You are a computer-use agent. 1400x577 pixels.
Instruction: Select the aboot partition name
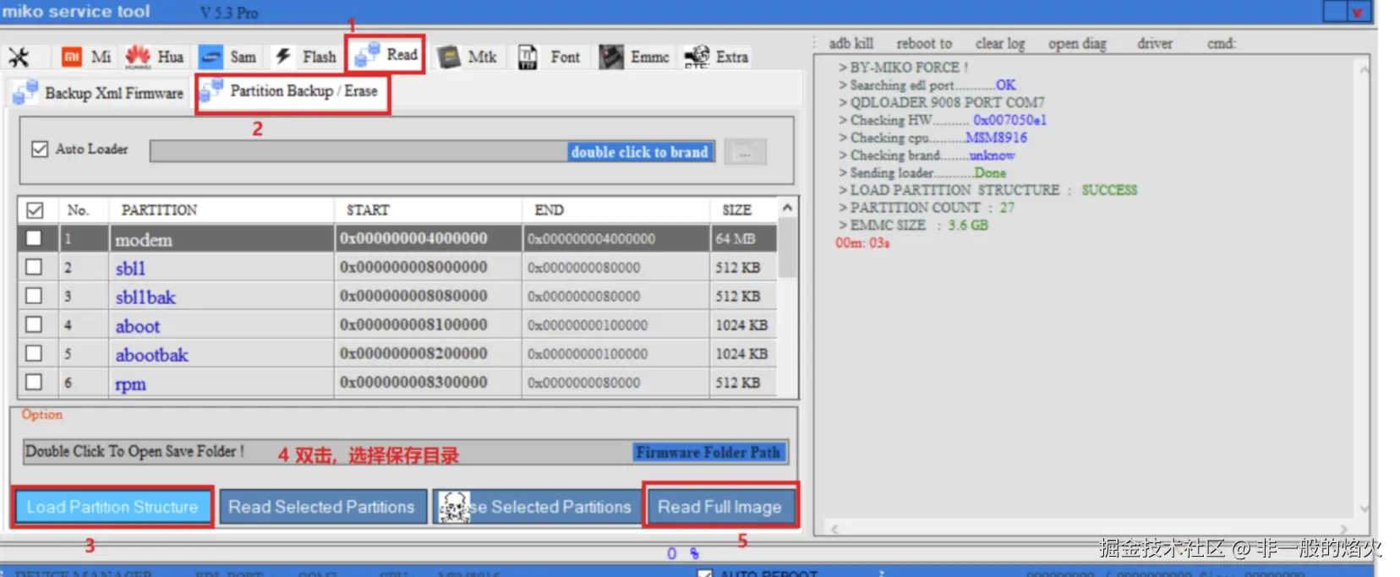(x=137, y=326)
